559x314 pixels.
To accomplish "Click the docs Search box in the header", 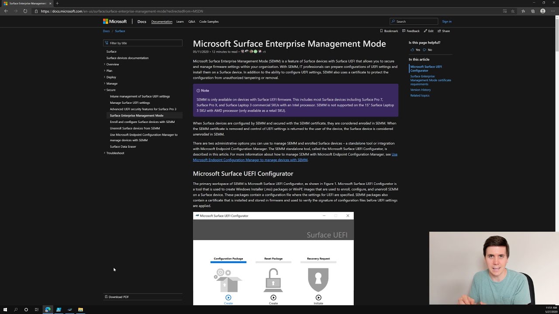I will pos(414,21).
